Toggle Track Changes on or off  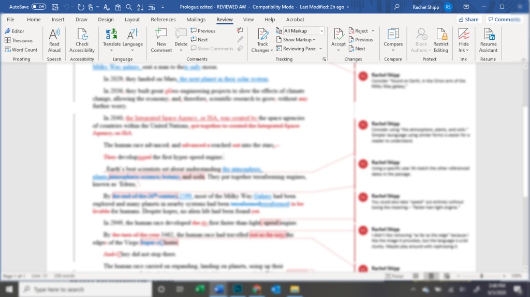coord(262,35)
